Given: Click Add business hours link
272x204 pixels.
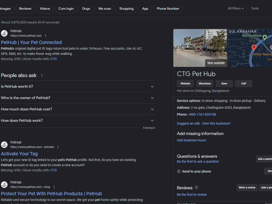Looking at the screenshot, I should pos(191,140).
